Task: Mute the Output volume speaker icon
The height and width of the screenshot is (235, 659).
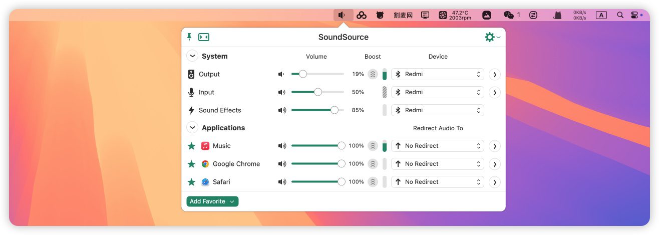Action: tap(281, 74)
